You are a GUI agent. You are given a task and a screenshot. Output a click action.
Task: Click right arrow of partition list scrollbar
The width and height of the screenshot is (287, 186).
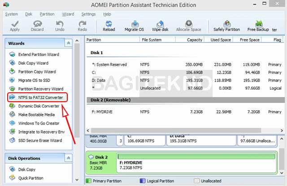pyautogui.click(x=282, y=130)
